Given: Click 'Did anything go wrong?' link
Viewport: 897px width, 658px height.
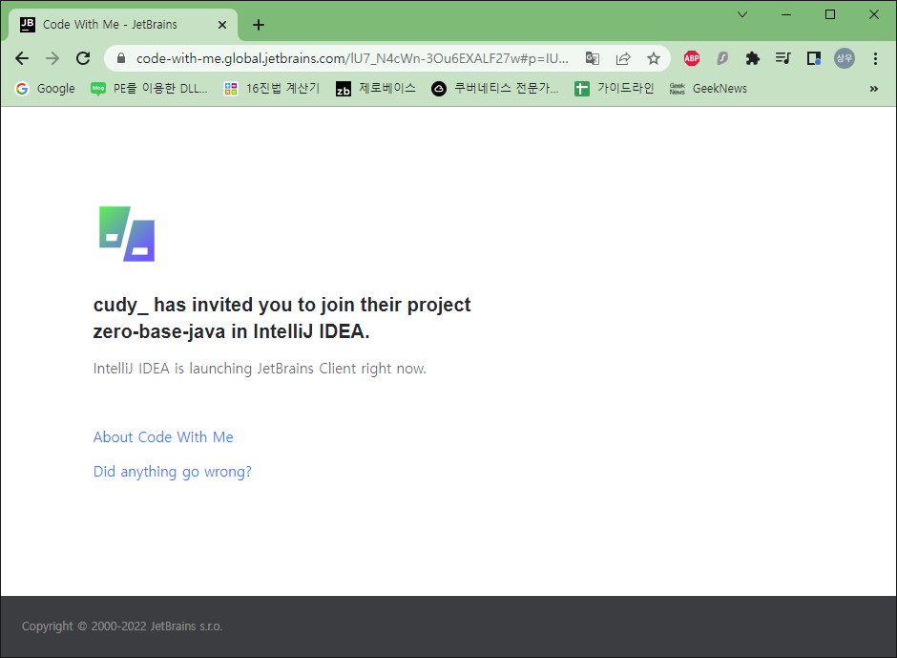Looking at the screenshot, I should 172,472.
